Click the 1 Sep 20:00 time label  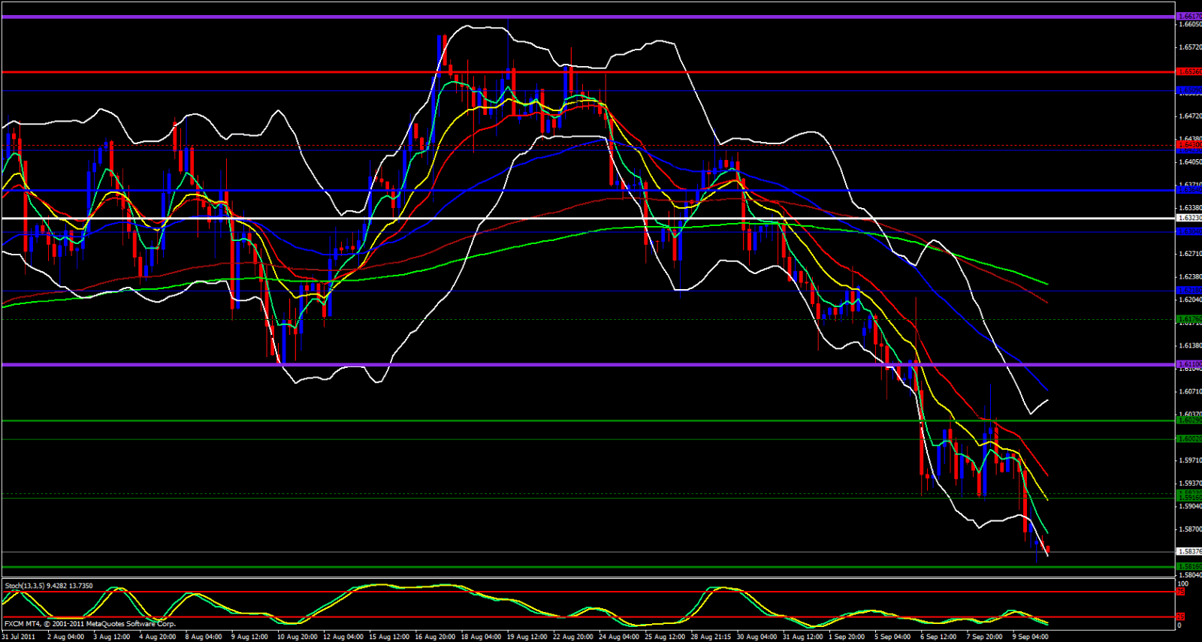pos(847,637)
